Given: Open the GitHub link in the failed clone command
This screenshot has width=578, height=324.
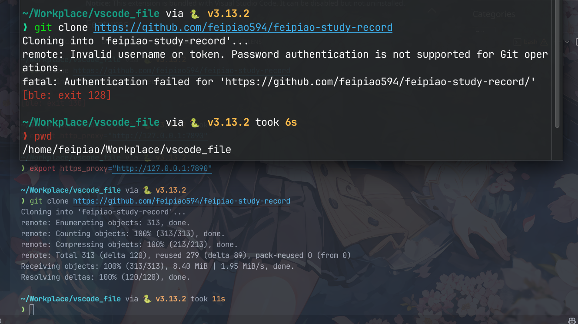Looking at the screenshot, I should tap(243, 28).
